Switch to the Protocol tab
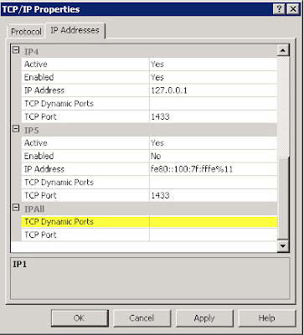Image resolution: width=304 pixels, height=335 pixels. pos(26,32)
